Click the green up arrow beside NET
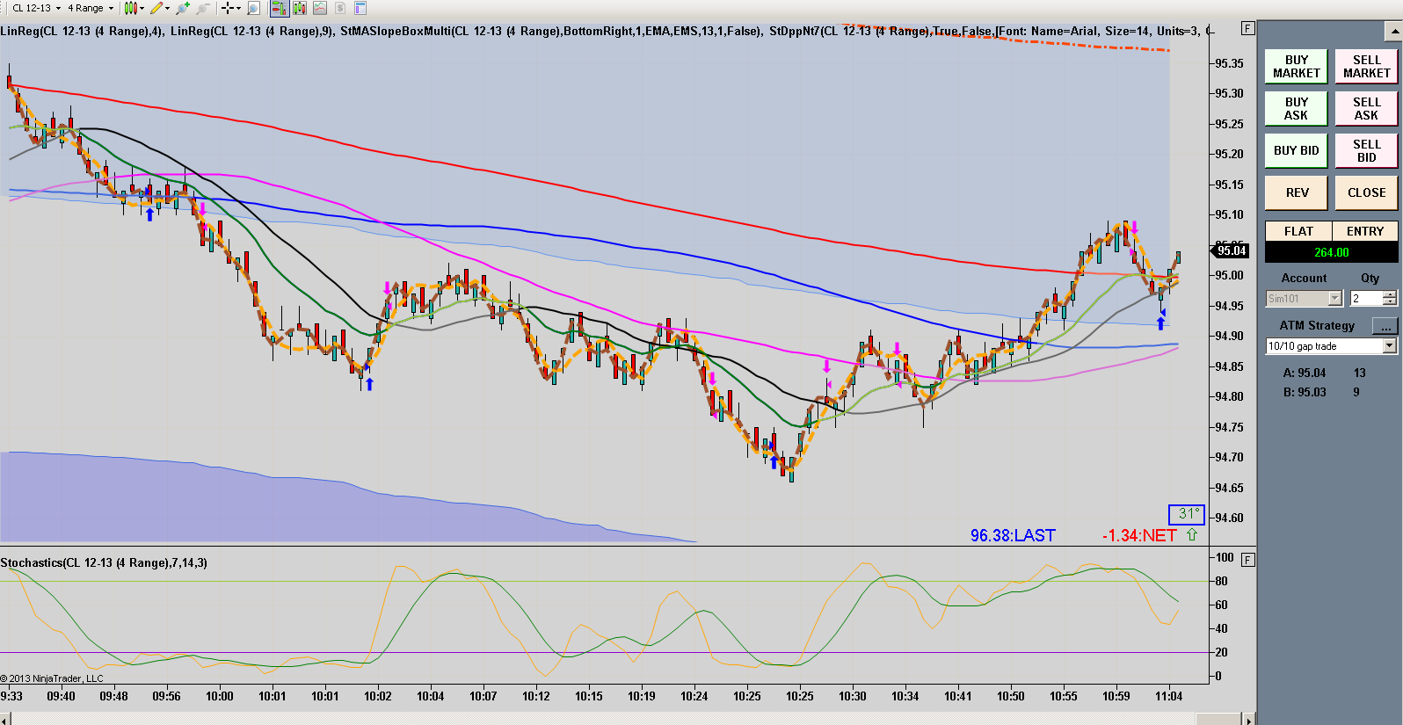The image size is (1403, 725). click(1192, 534)
